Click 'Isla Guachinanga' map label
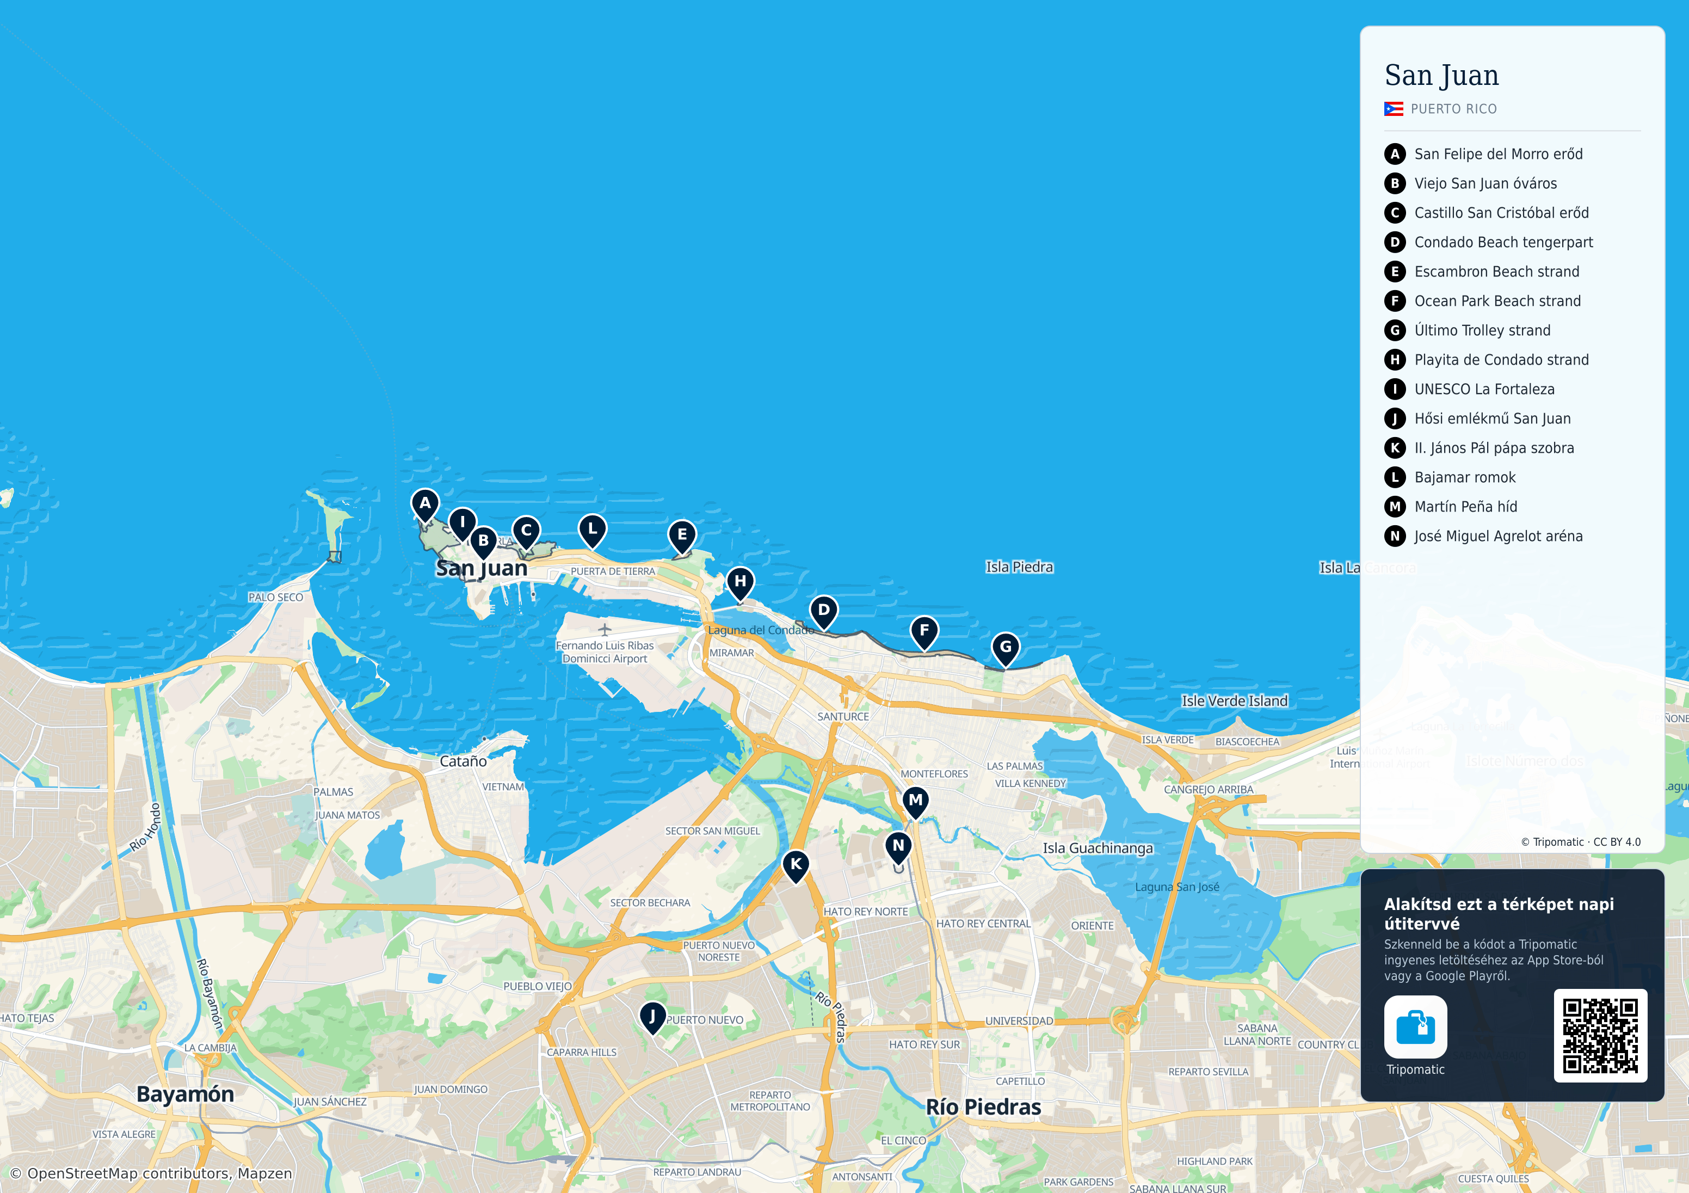The height and width of the screenshot is (1193, 1689). click(x=1098, y=848)
